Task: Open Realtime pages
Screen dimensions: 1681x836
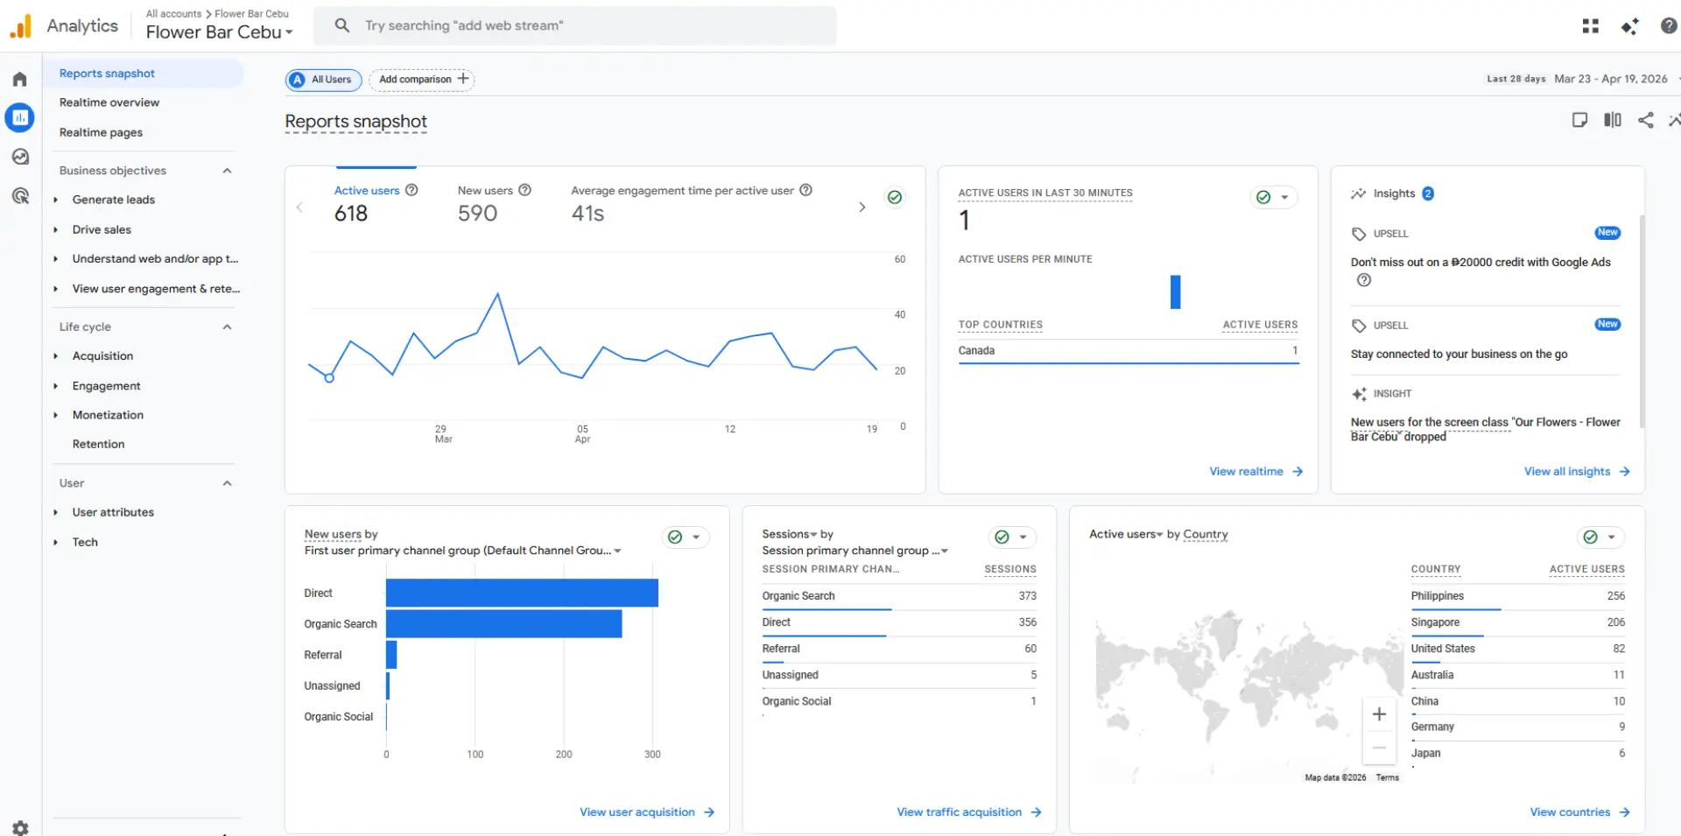Action: (101, 132)
